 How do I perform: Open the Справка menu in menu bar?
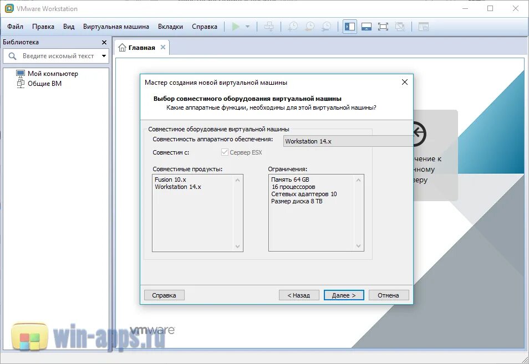205,27
